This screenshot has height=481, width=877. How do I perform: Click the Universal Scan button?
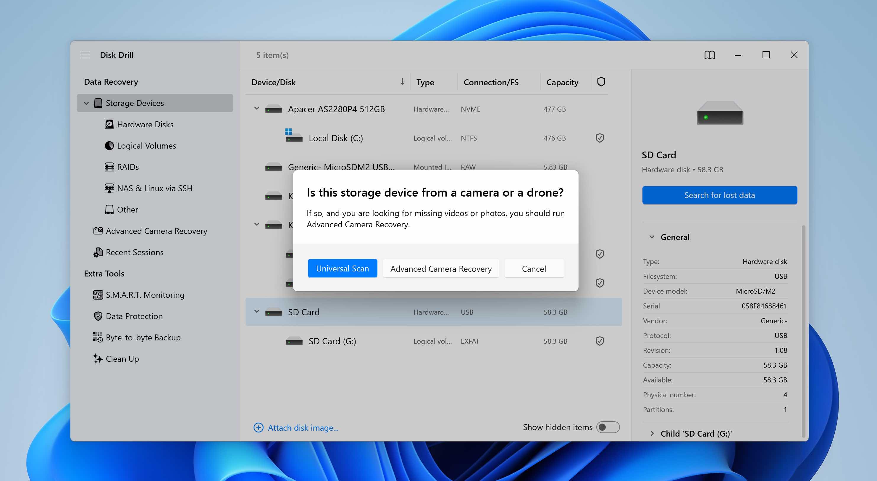pos(342,268)
